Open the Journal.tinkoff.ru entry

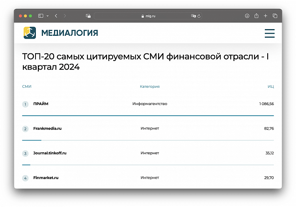50,153
